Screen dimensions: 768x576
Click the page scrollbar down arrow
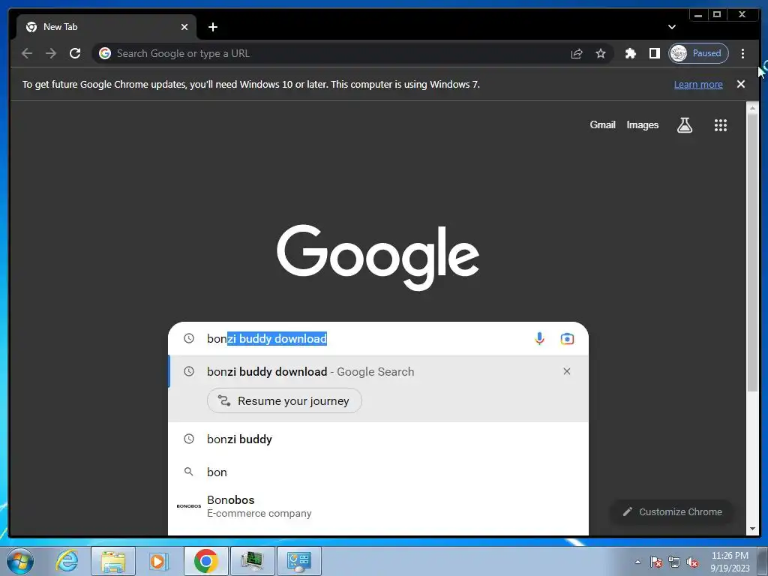(752, 529)
